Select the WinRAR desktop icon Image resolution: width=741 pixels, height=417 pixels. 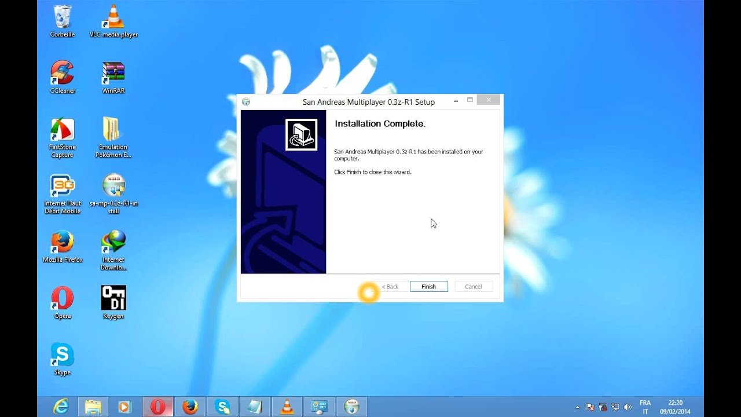(113, 78)
